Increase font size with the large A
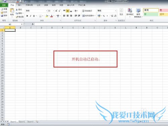The image size is (168, 126). [56, 11]
